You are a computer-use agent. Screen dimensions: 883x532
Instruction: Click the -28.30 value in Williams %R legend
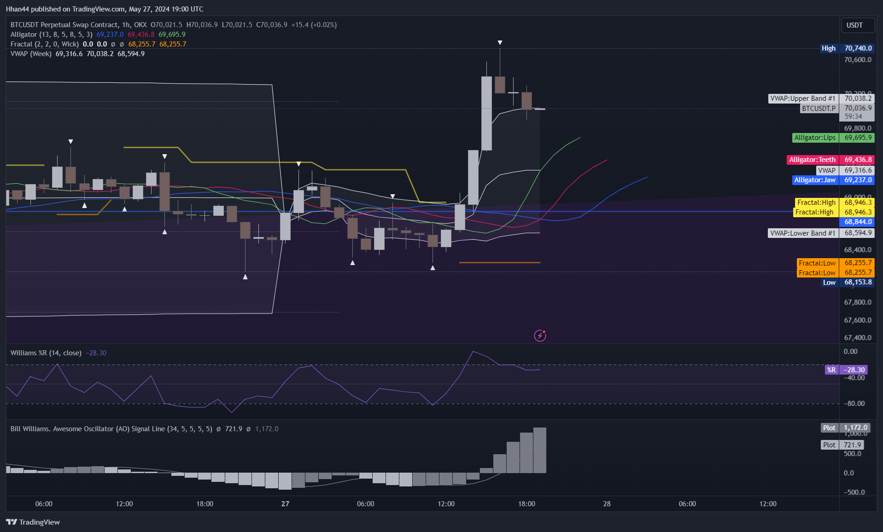tap(96, 353)
